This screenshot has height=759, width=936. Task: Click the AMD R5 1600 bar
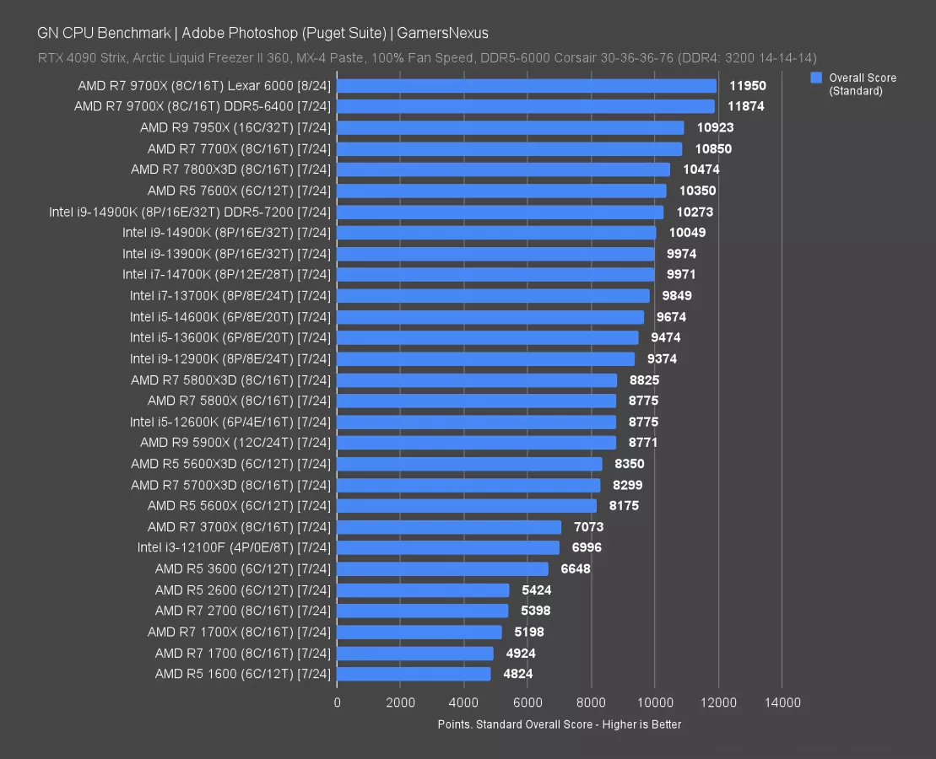[414, 674]
